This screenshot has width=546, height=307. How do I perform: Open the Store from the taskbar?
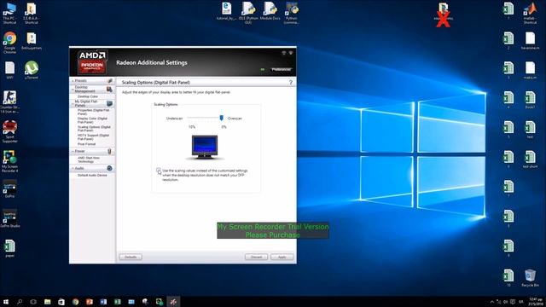click(x=61, y=302)
